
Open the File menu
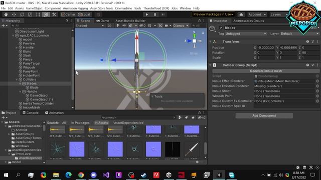tap(4, 8)
